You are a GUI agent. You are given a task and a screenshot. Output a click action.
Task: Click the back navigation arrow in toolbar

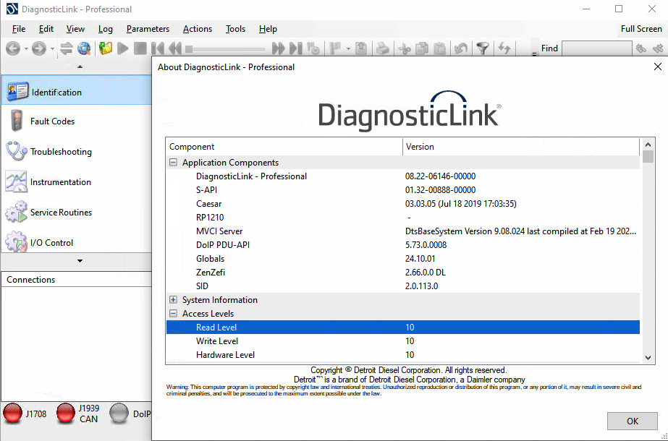point(13,48)
